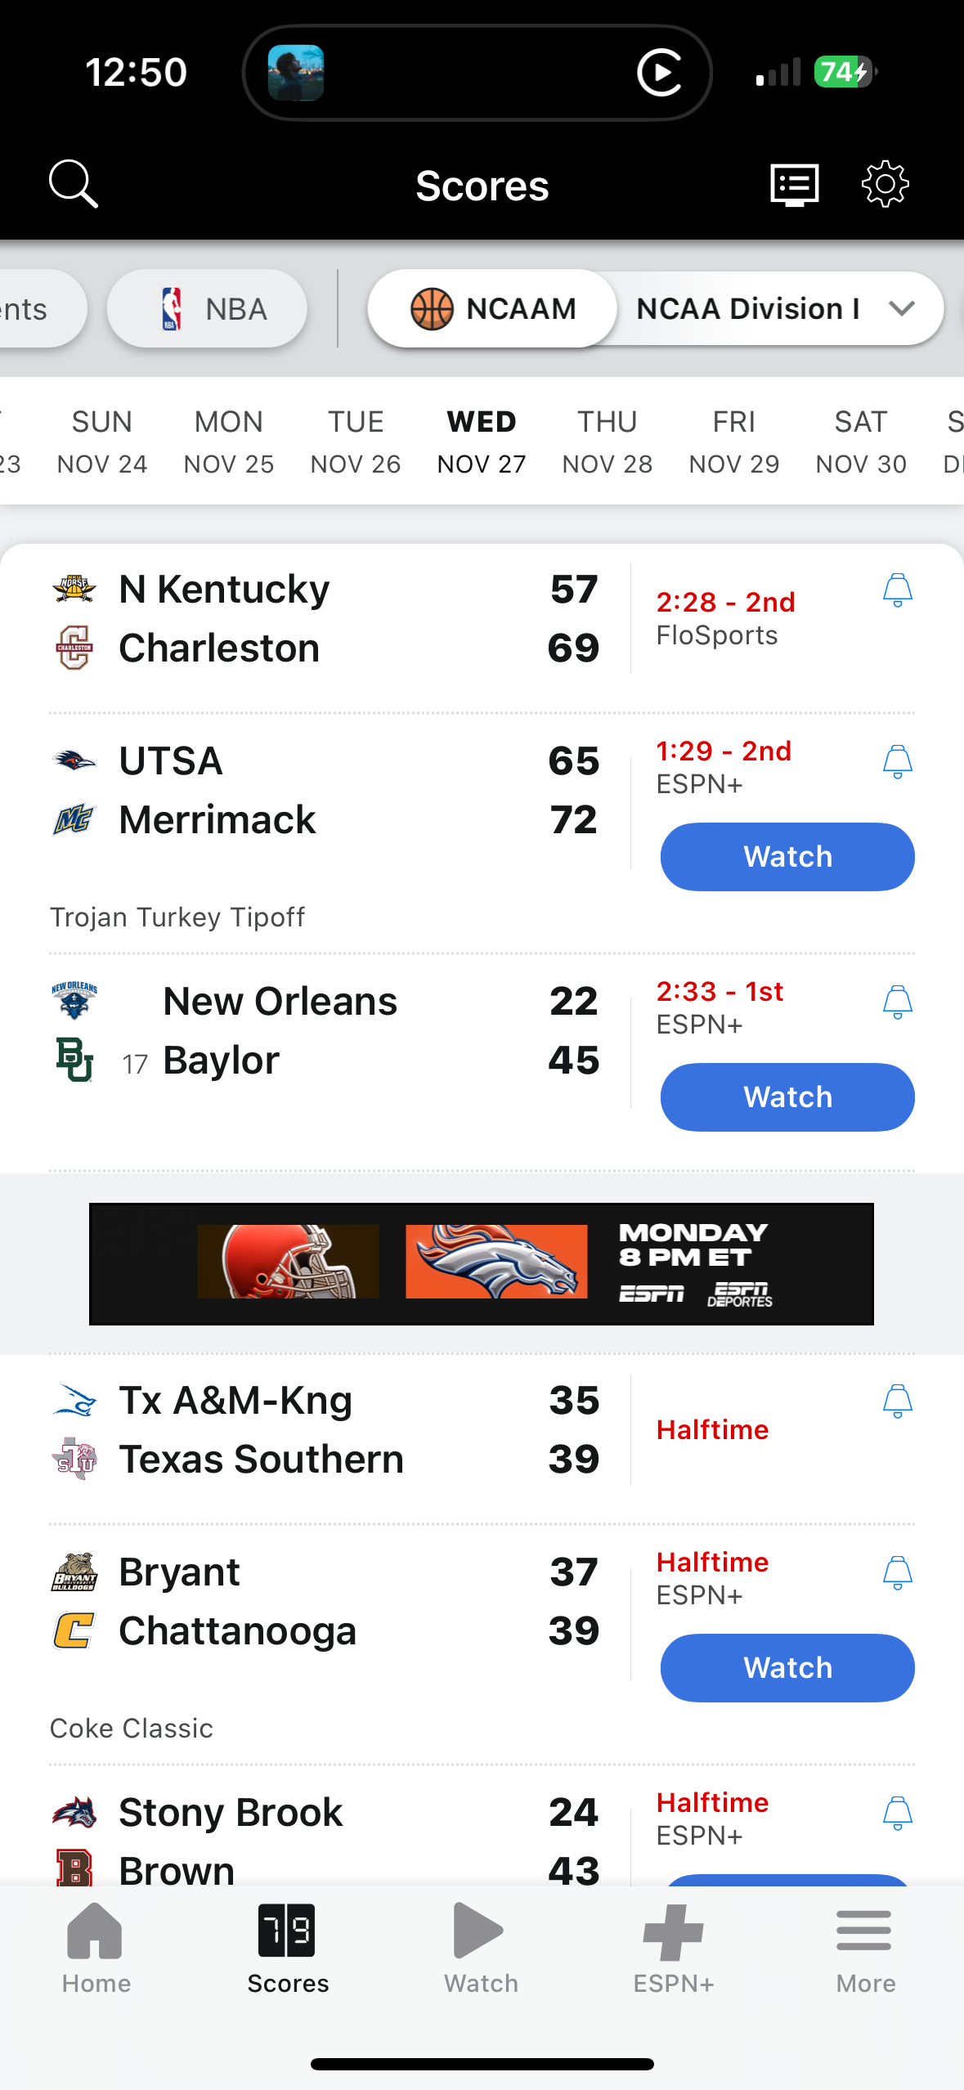Image resolution: width=964 pixels, height=2090 pixels.
Task: Toggle alert bell for N Kentucky vs Charleston
Action: tap(897, 590)
